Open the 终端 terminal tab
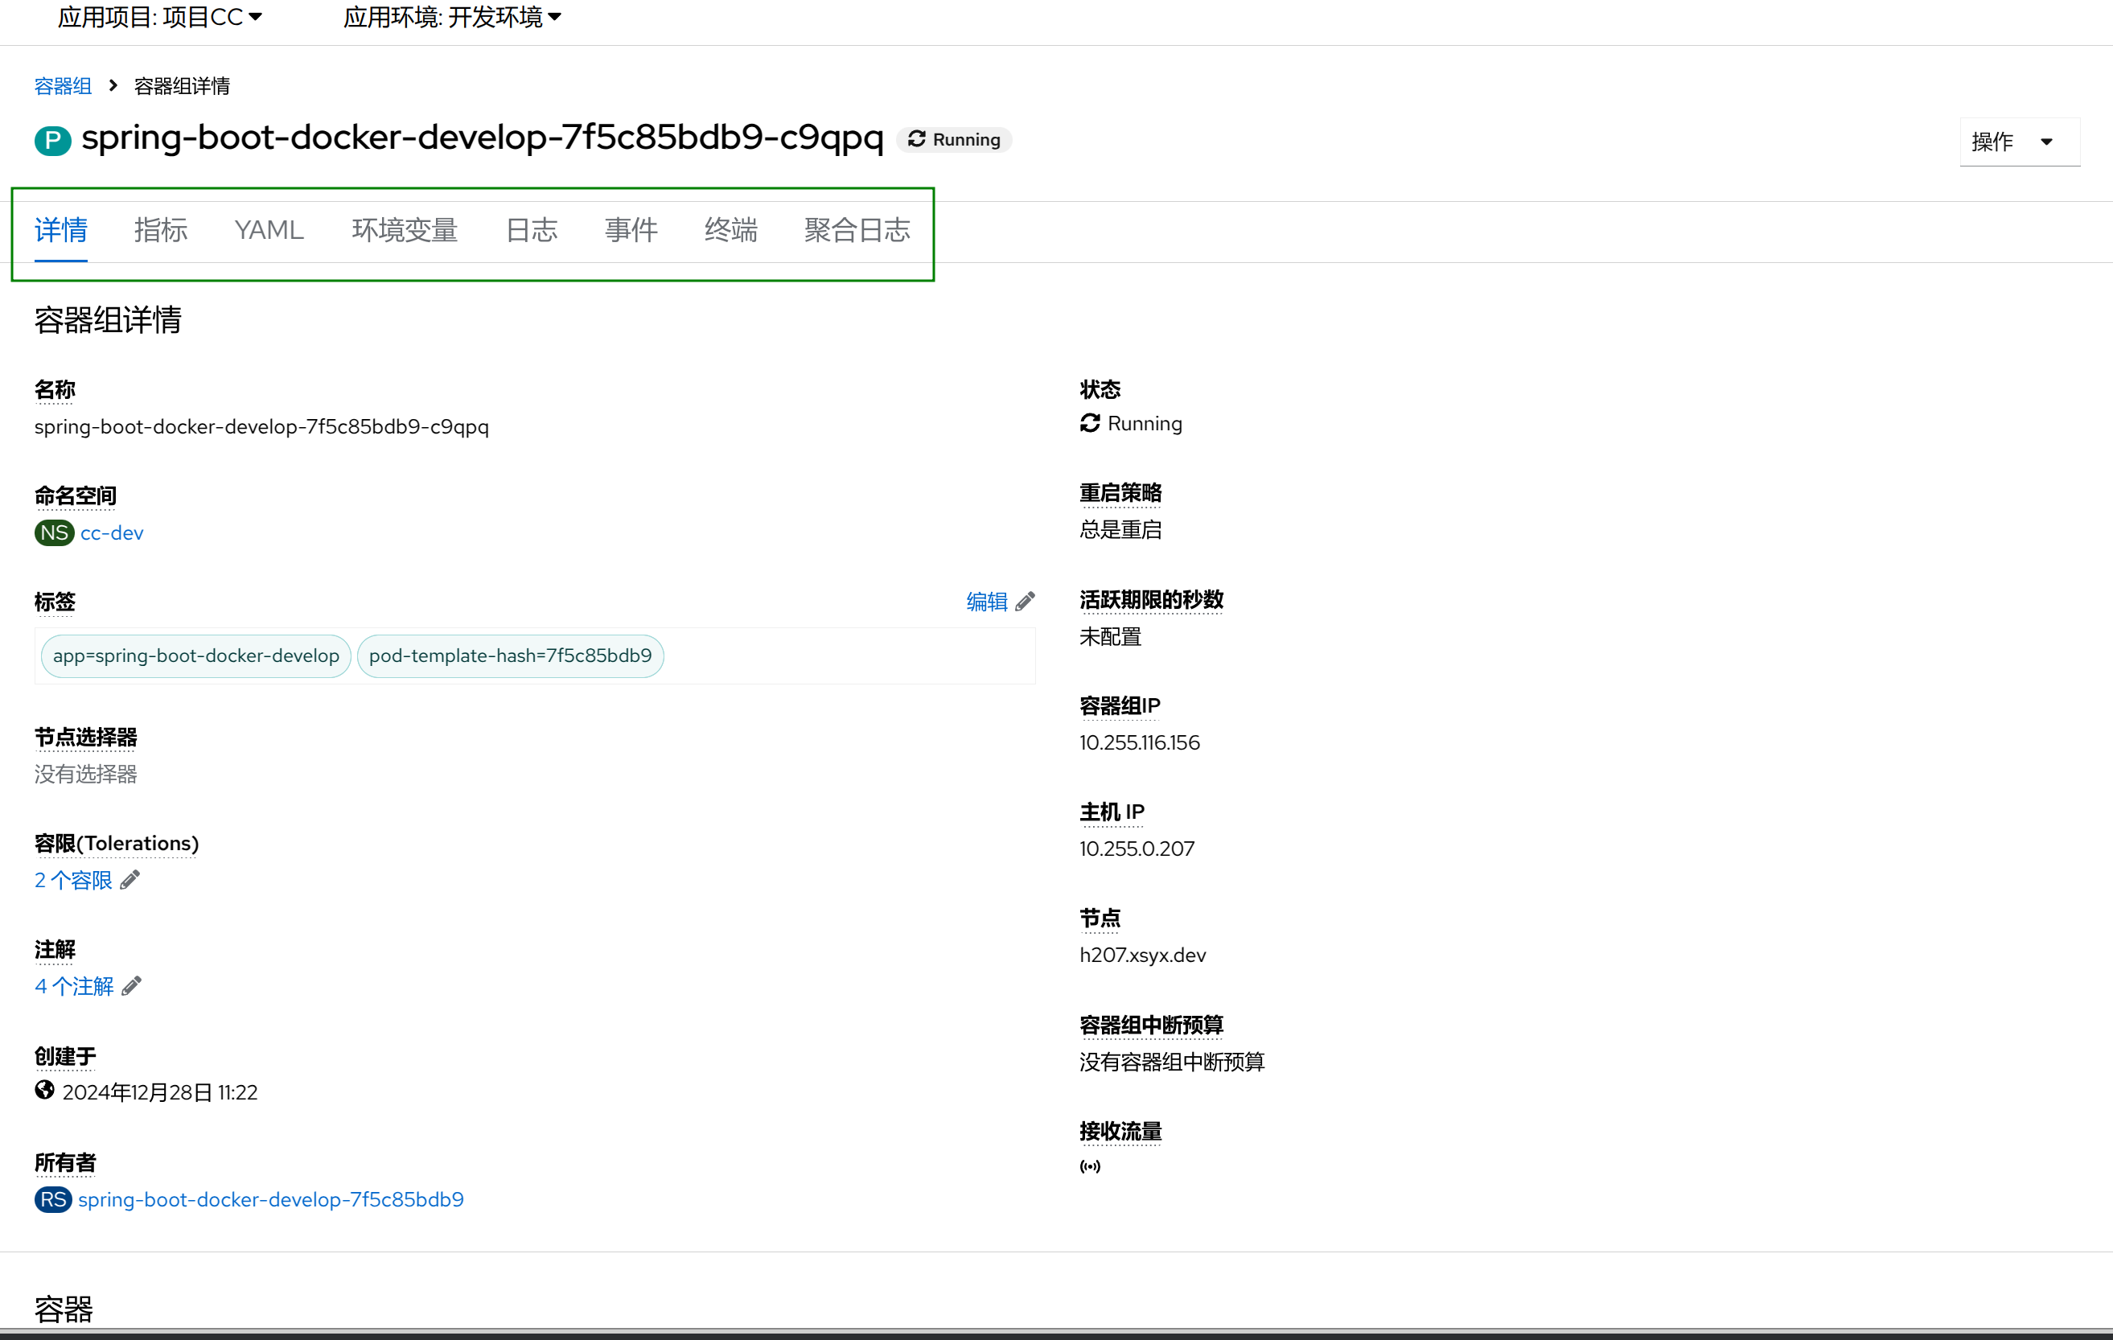 [x=730, y=230]
